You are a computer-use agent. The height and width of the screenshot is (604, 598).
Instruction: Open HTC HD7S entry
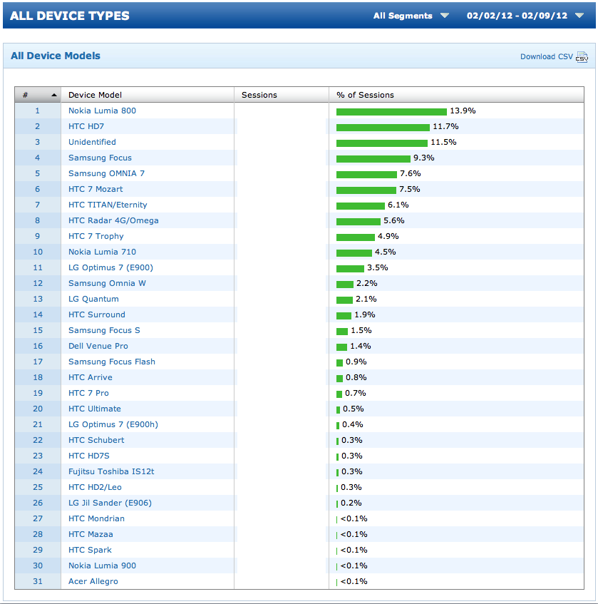[x=89, y=456]
